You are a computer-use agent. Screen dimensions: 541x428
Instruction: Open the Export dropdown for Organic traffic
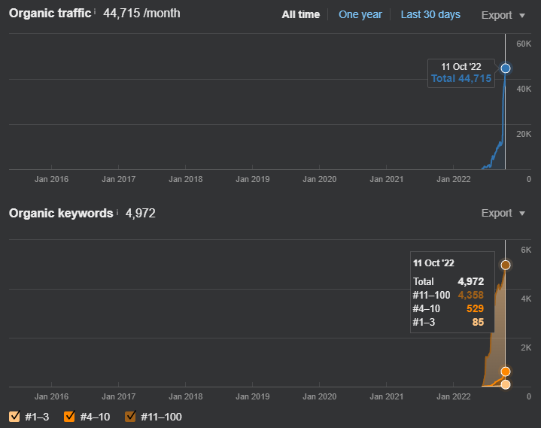(503, 15)
